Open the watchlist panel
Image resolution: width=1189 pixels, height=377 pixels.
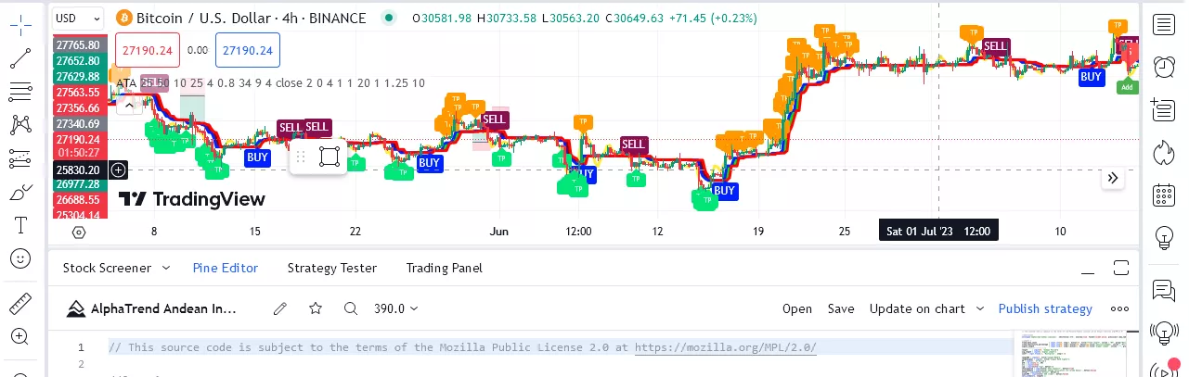click(1163, 24)
